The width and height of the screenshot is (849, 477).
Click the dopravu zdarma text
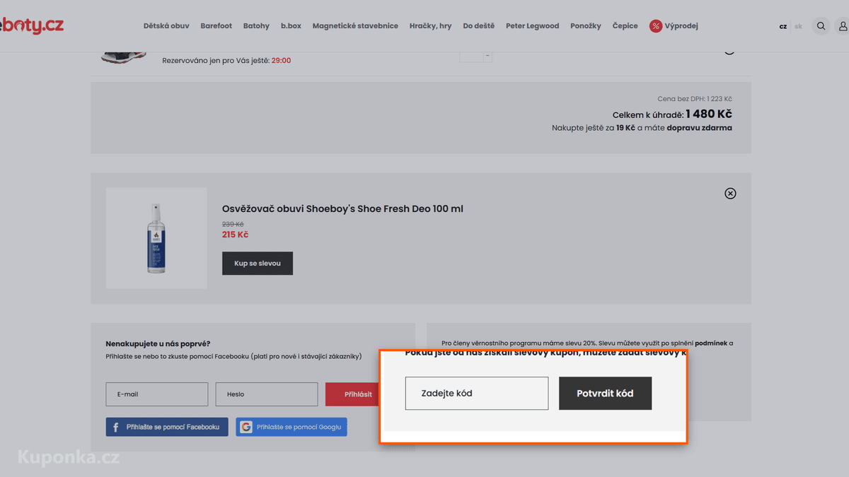pos(699,128)
